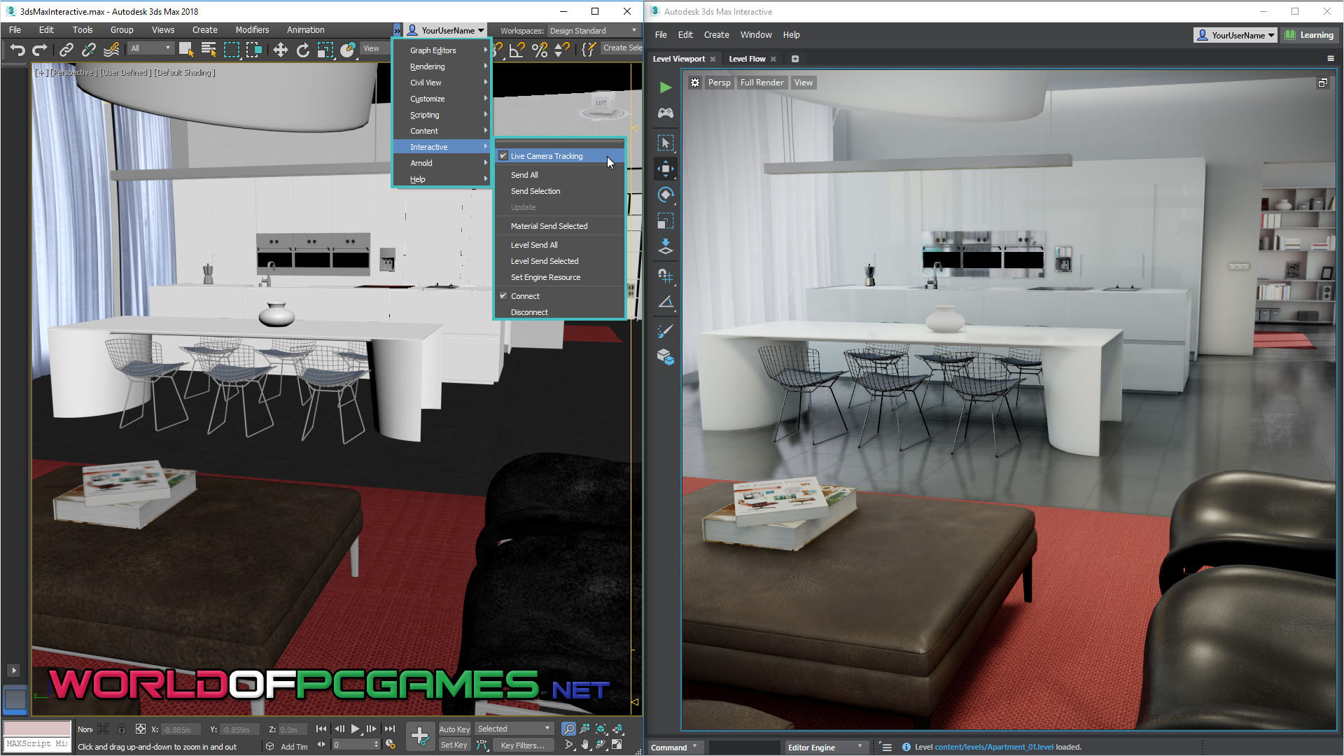Click the Set Key button
The image size is (1344, 756).
[x=455, y=745]
